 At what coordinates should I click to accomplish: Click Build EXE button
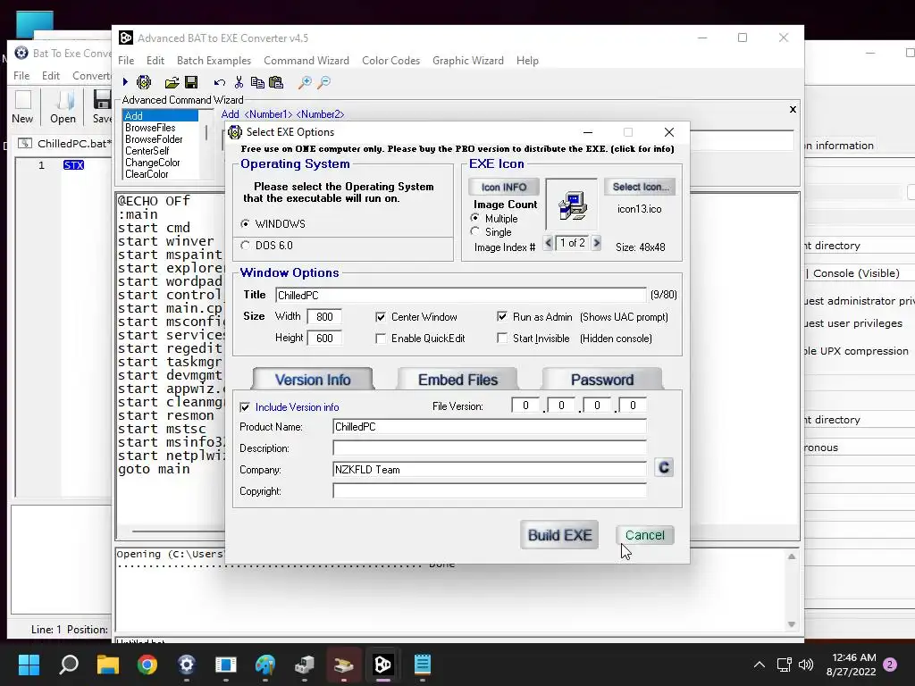[x=559, y=535]
